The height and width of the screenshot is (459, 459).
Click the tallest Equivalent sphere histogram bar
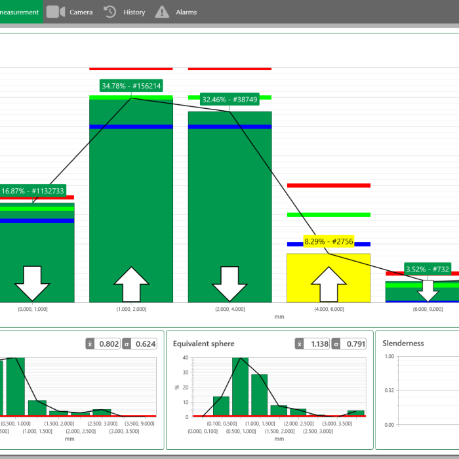click(240, 387)
